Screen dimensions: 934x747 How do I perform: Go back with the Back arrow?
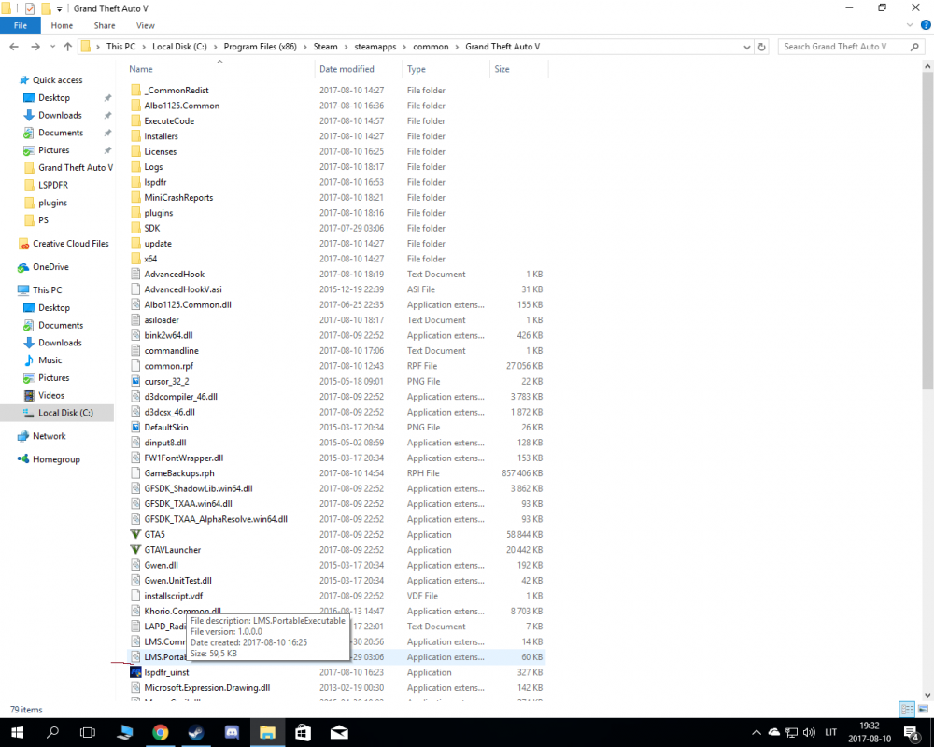coord(14,47)
